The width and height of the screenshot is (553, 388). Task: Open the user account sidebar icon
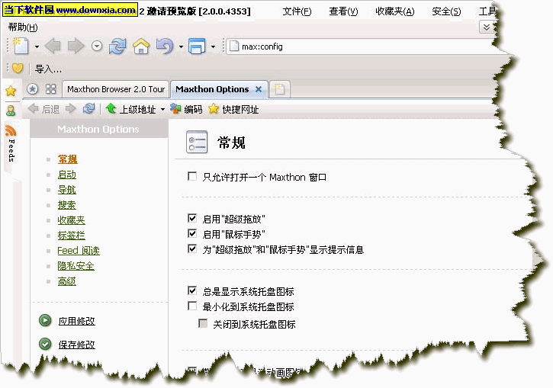tap(11, 111)
